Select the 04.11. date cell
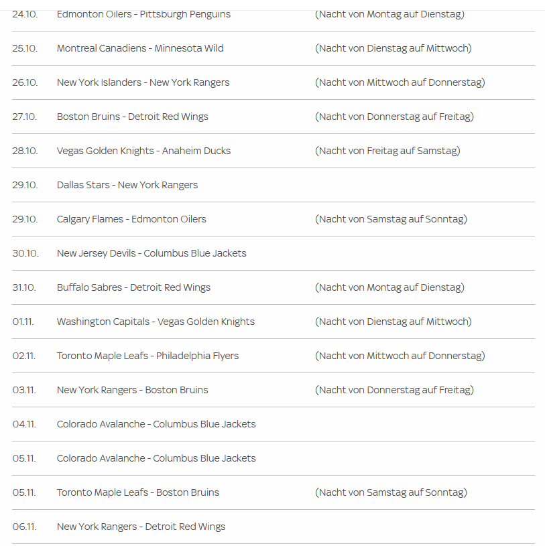This screenshot has width=545, height=546. [24, 424]
